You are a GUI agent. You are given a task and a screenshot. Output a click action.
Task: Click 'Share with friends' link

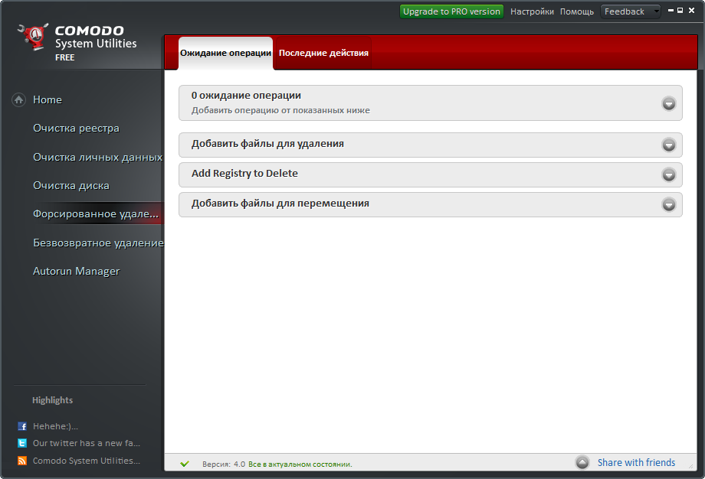point(636,462)
